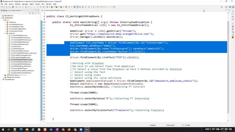Switch to the Debug perspective icon
The image size is (235, 132).
tap(233, 7)
